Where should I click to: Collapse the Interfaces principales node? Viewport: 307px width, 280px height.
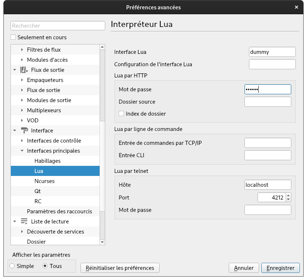(22, 151)
